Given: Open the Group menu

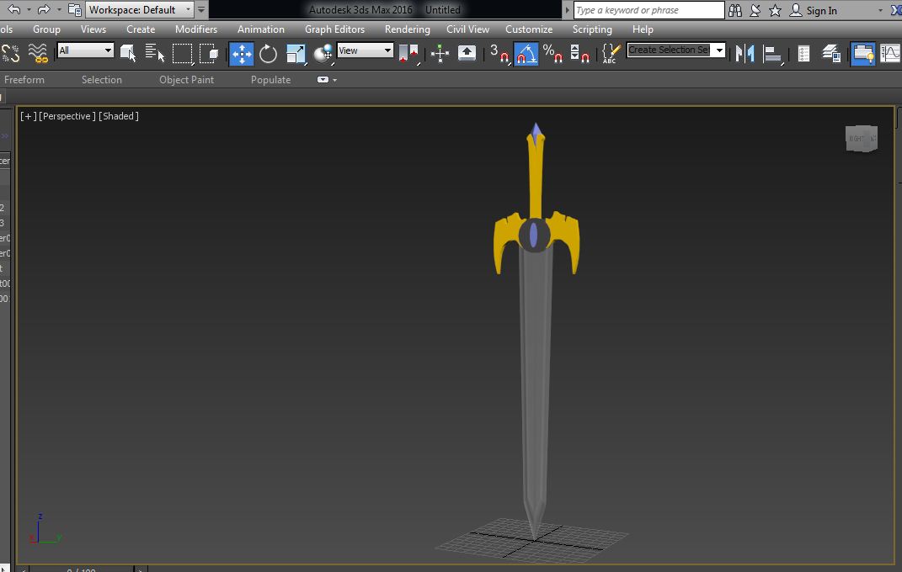Looking at the screenshot, I should 46,29.
